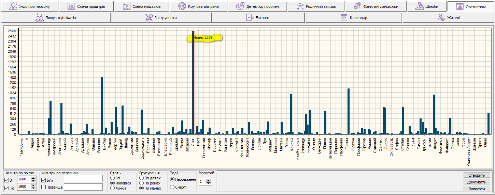Increase the start year 1600 spinner
Viewport: 495px width, 195px height.
[33, 178]
